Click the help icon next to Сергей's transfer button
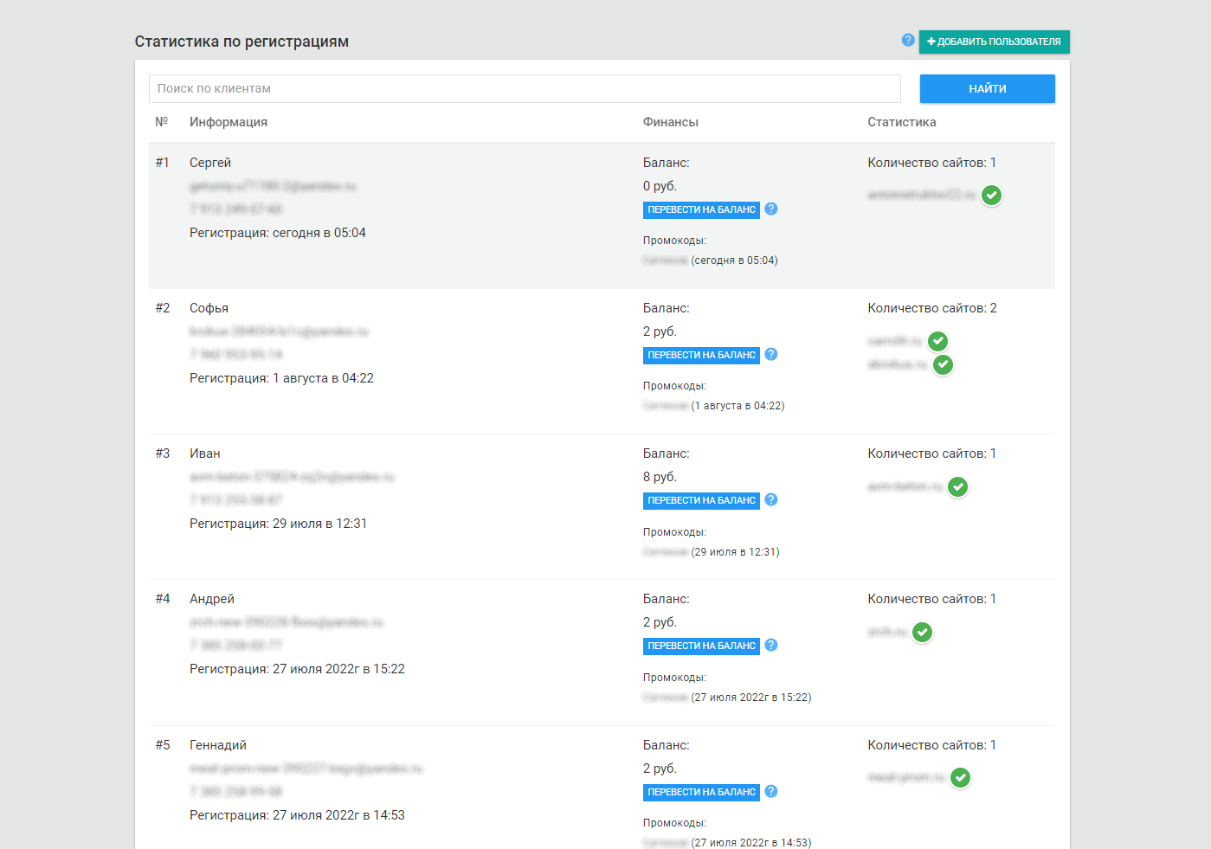The height and width of the screenshot is (849, 1211). 771,209
